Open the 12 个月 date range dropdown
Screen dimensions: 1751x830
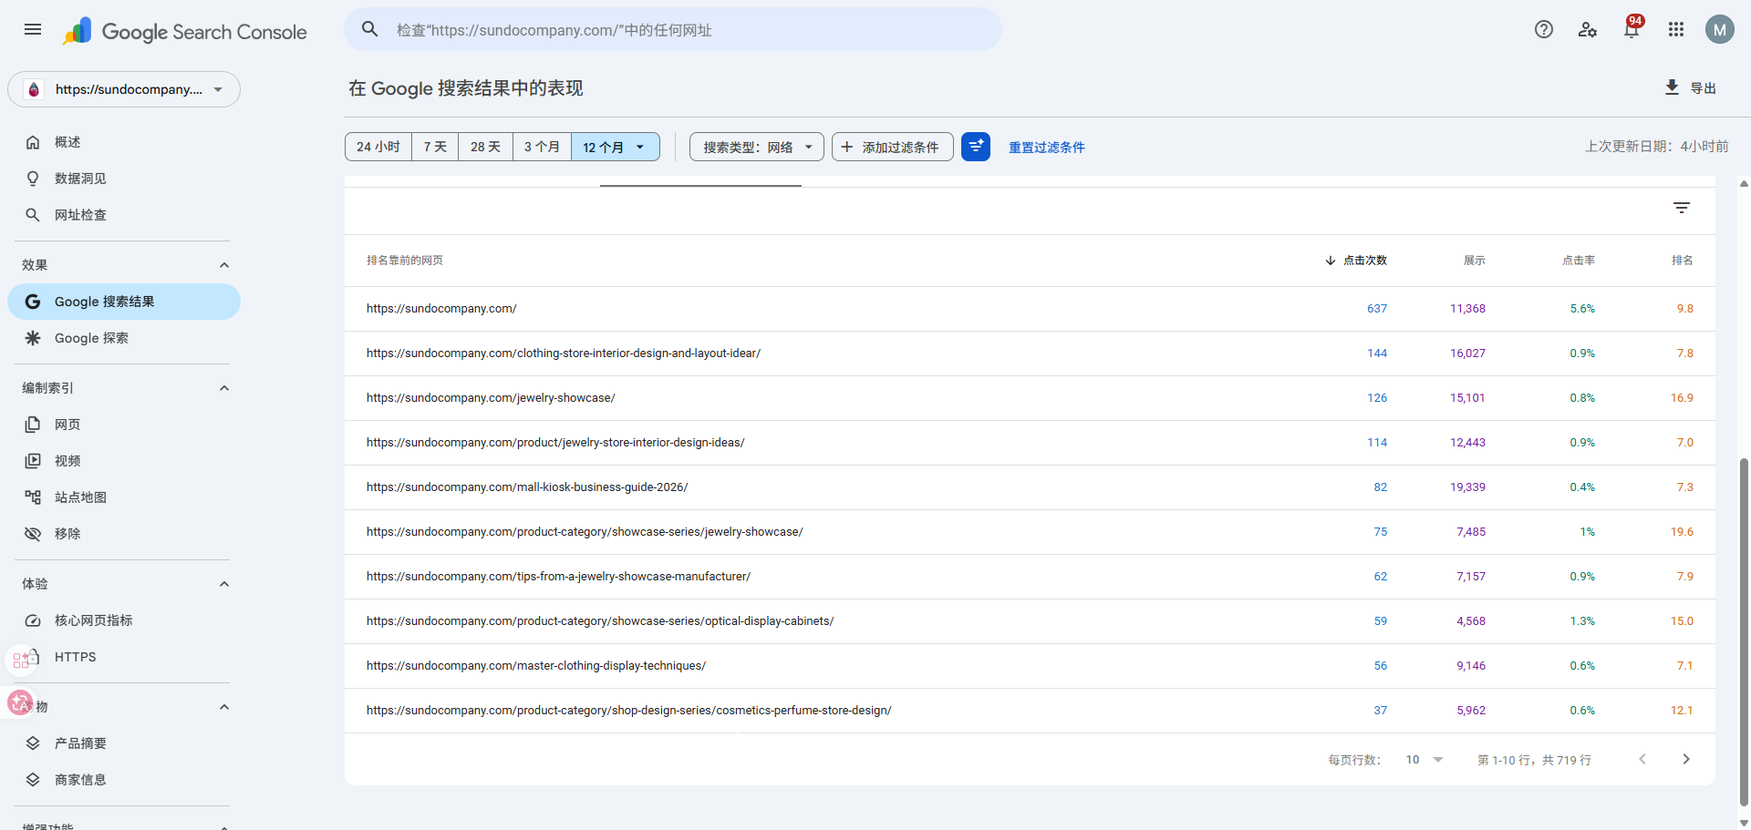(616, 147)
